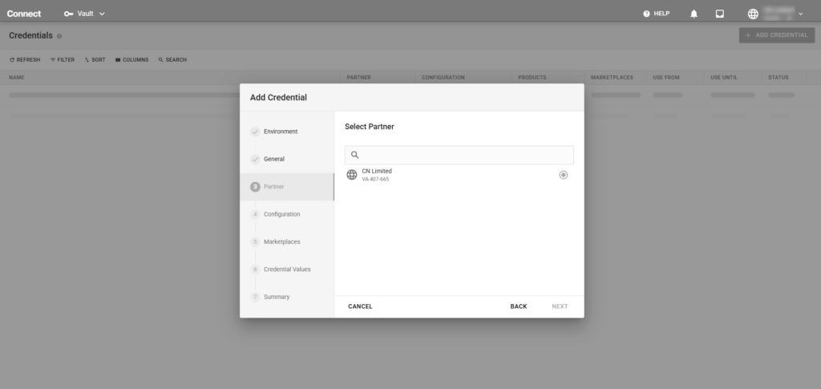The image size is (821, 389).
Task: Click the Search toolbar button
Action: pyautogui.click(x=172, y=59)
